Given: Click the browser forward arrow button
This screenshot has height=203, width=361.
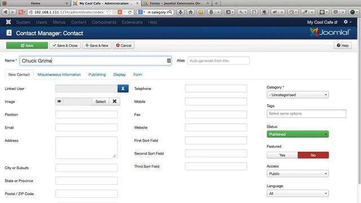Looking at the screenshot, I should (12, 12).
